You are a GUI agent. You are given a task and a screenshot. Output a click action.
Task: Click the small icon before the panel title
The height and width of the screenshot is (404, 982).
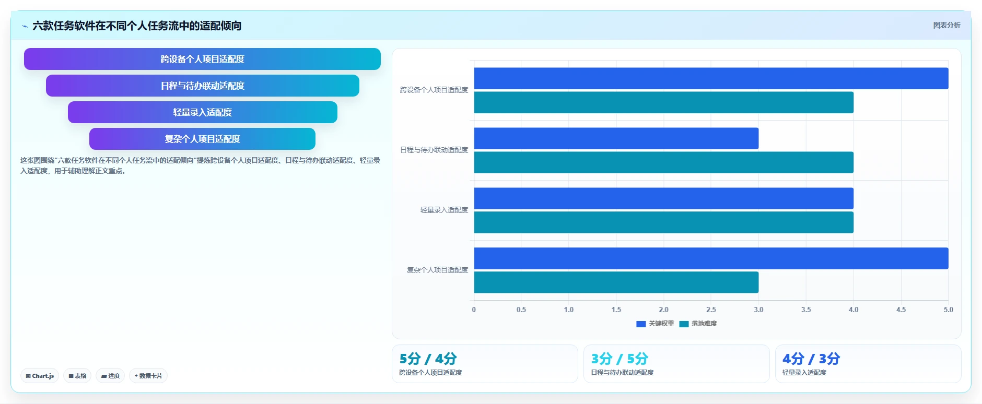coord(25,26)
